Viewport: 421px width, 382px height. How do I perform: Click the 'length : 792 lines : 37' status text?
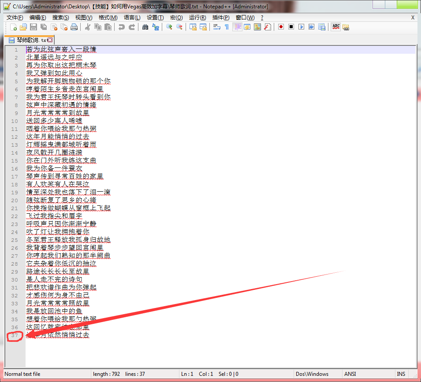tap(119, 374)
